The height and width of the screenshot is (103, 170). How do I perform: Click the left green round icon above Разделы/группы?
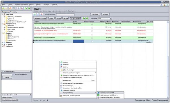[26, 8]
